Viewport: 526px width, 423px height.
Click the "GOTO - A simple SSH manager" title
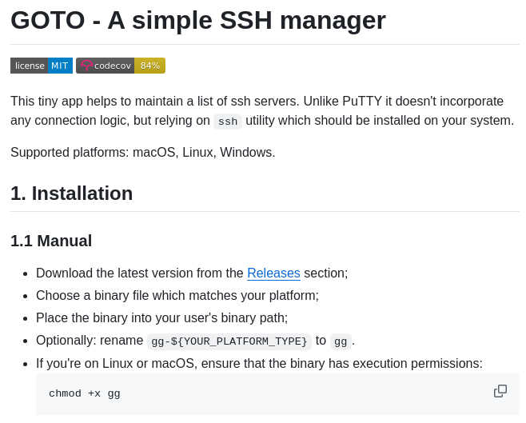click(x=198, y=20)
